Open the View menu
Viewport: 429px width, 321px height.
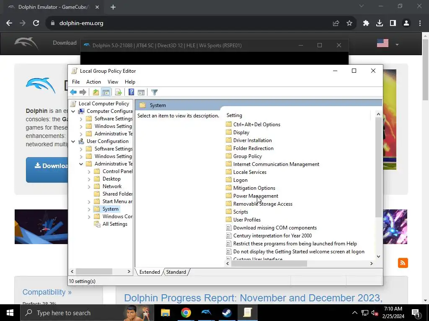pyautogui.click(x=113, y=82)
